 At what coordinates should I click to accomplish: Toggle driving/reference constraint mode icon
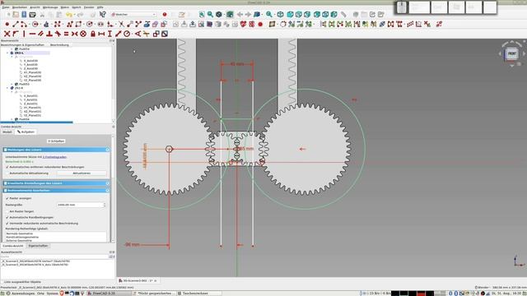pos(156,34)
